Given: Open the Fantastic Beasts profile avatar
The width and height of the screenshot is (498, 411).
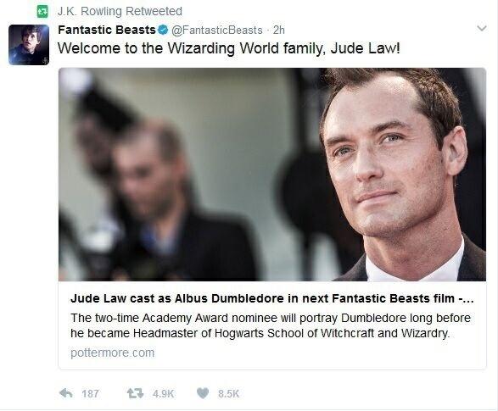Looking at the screenshot, I should (29, 45).
